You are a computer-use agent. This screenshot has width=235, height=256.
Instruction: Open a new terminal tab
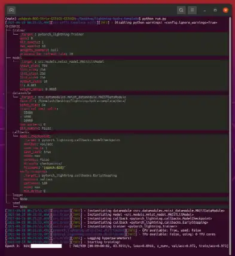pos(11,10)
